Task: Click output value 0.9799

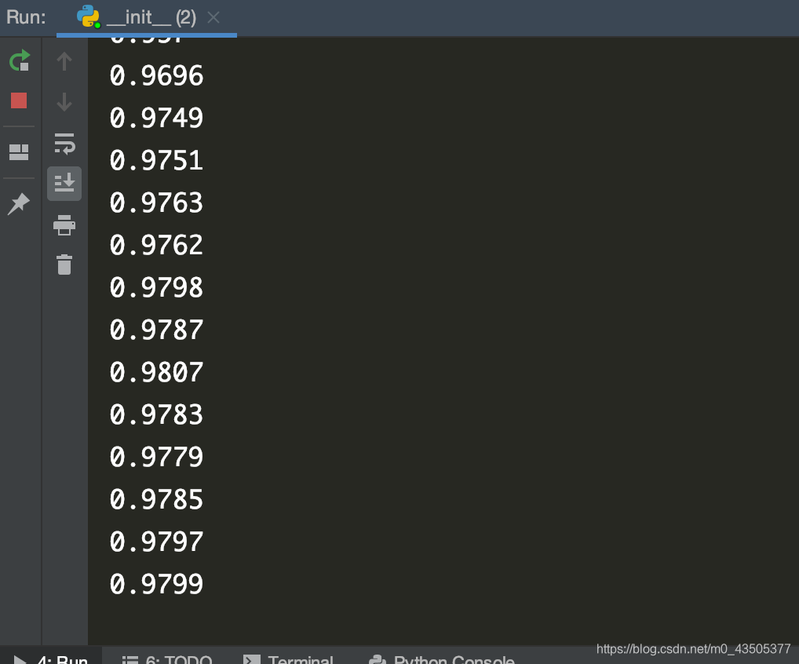Action: (156, 584)
